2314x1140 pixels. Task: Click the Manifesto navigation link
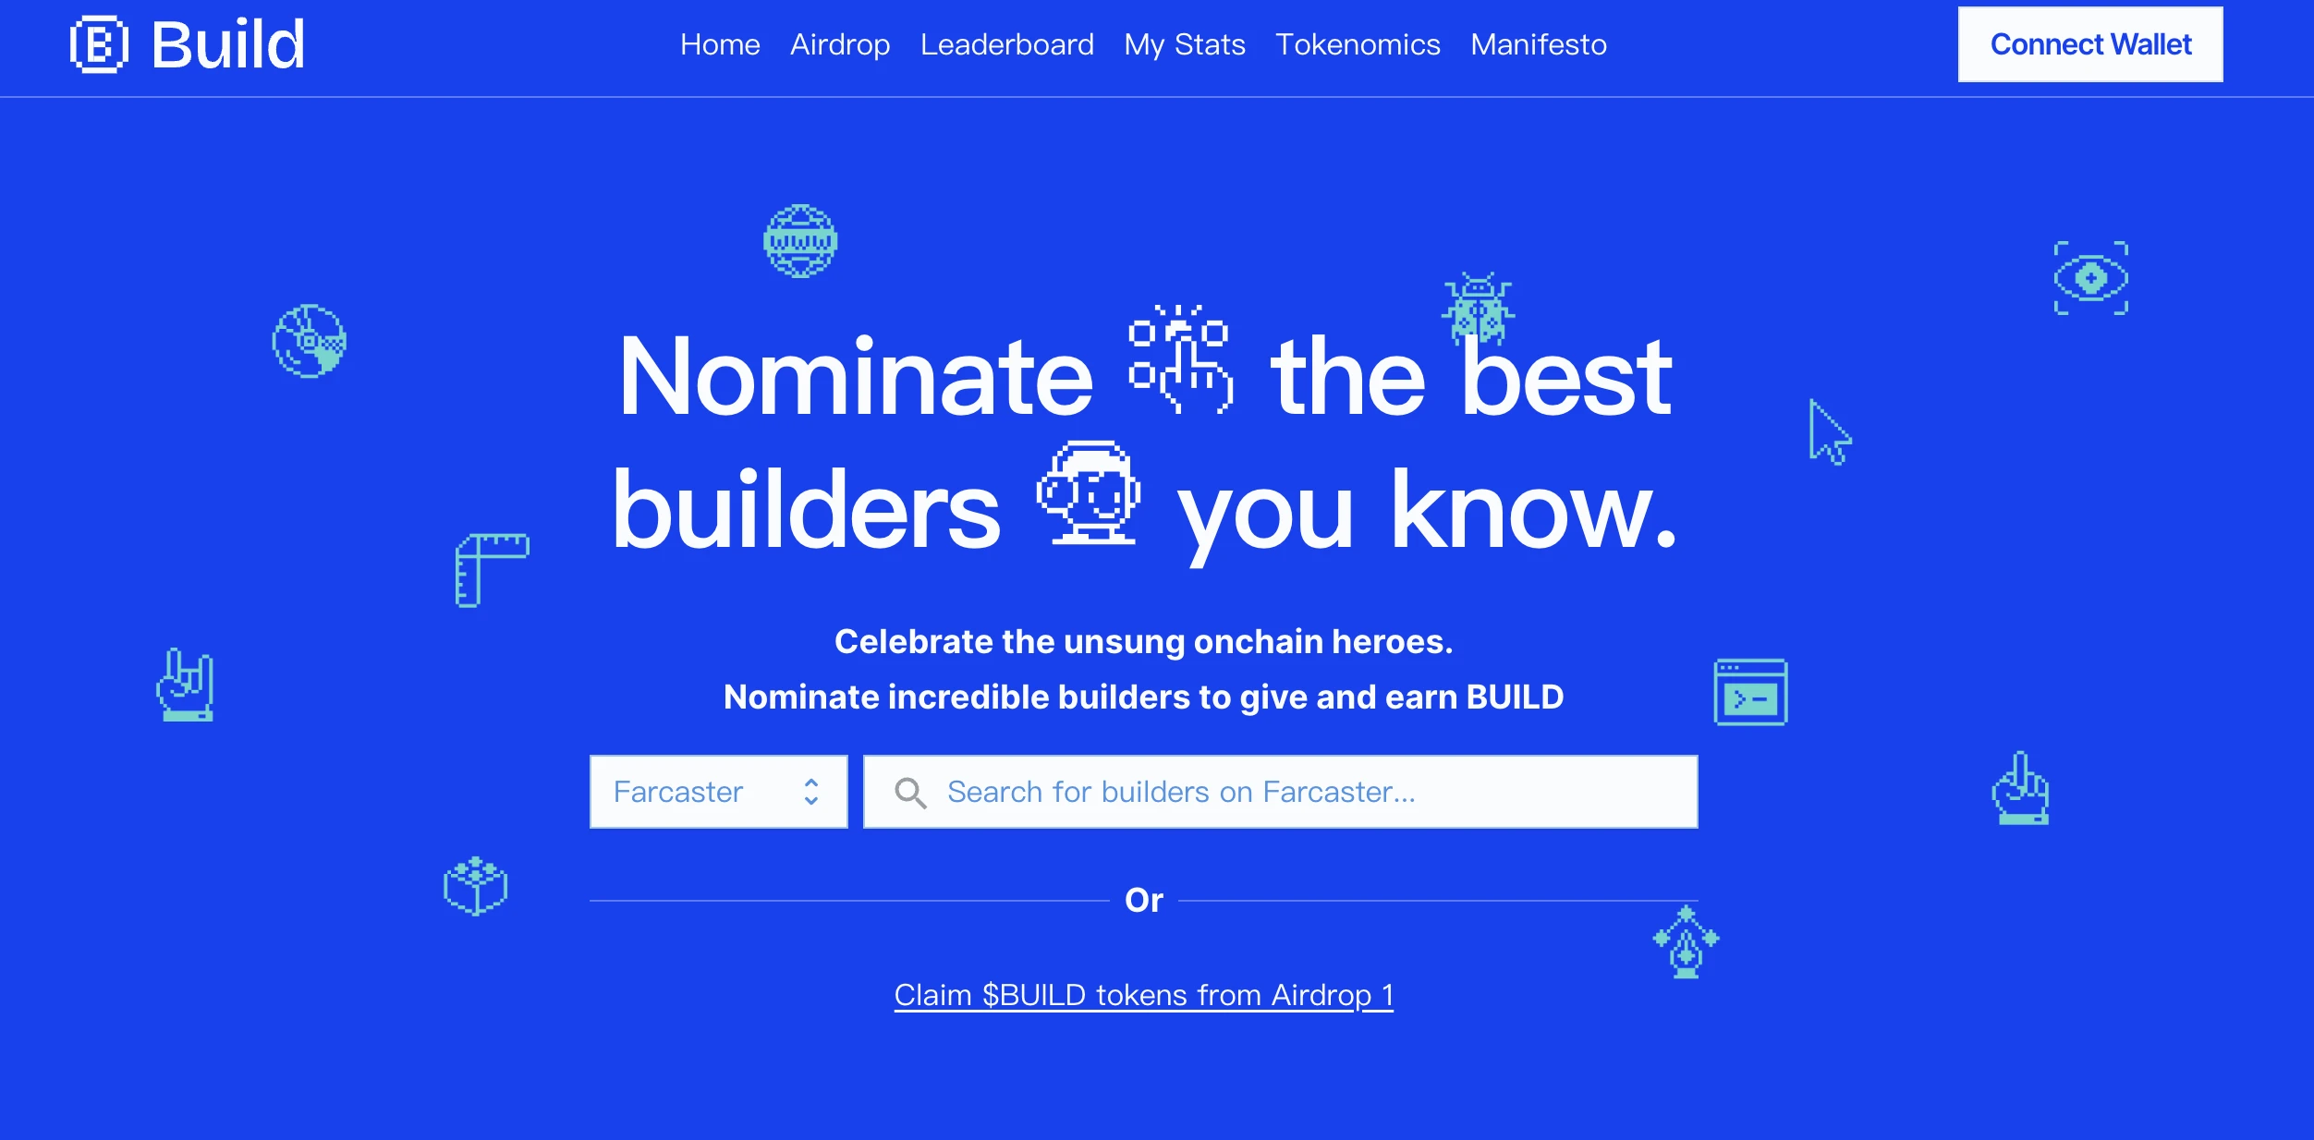click(1541, 44)
